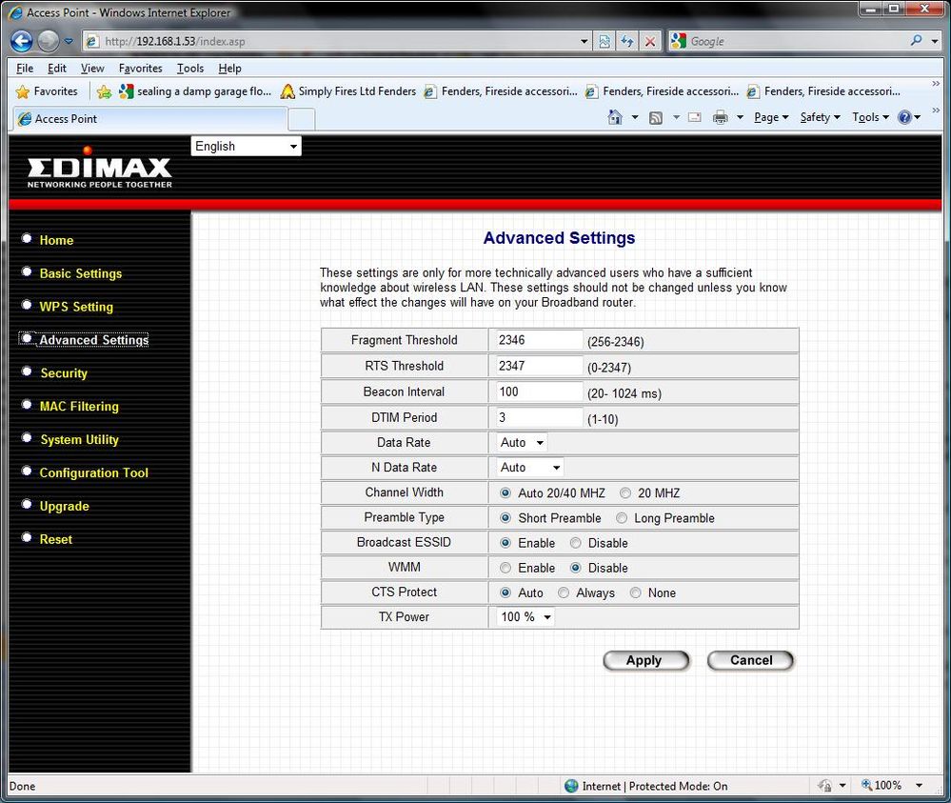Select Long Preamble radio button

point(622,518)
